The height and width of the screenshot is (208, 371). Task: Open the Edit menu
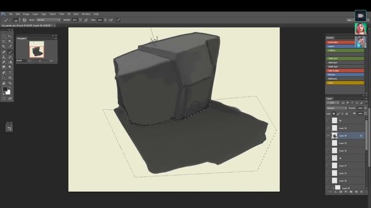18,14
